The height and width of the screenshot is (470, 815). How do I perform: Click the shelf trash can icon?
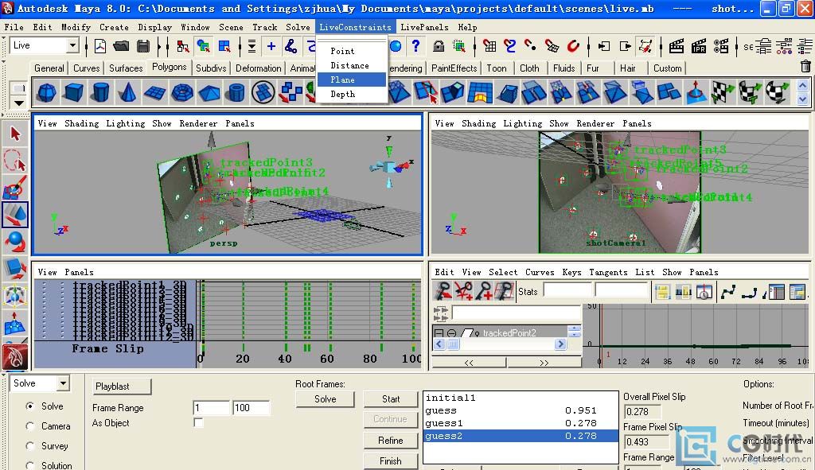pyautogui.click(x=805, y=66)
